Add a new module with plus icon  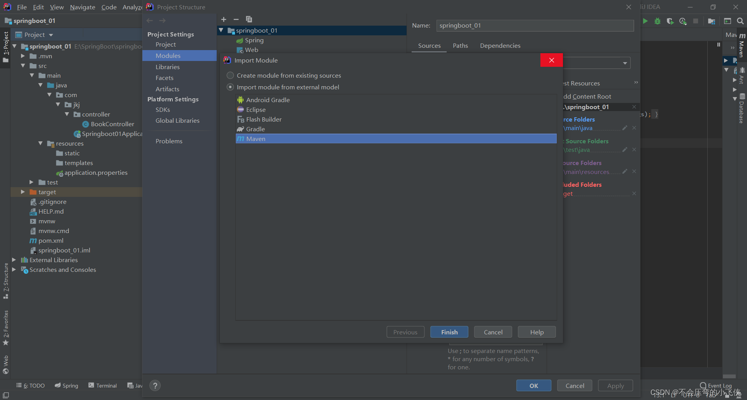[224, 19]
